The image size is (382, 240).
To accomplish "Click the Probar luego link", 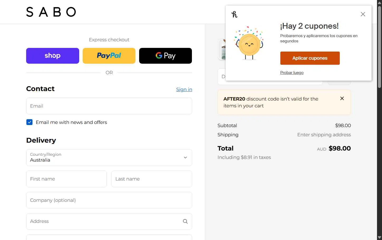I will click(292, 73).
